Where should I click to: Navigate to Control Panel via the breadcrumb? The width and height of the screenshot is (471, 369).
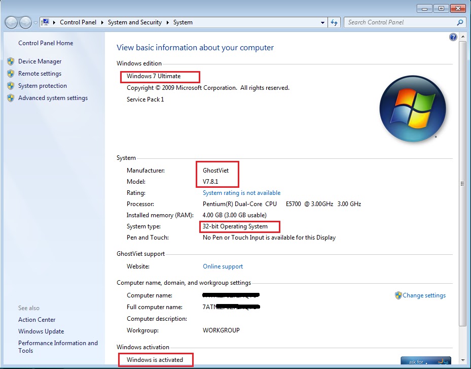78,22
